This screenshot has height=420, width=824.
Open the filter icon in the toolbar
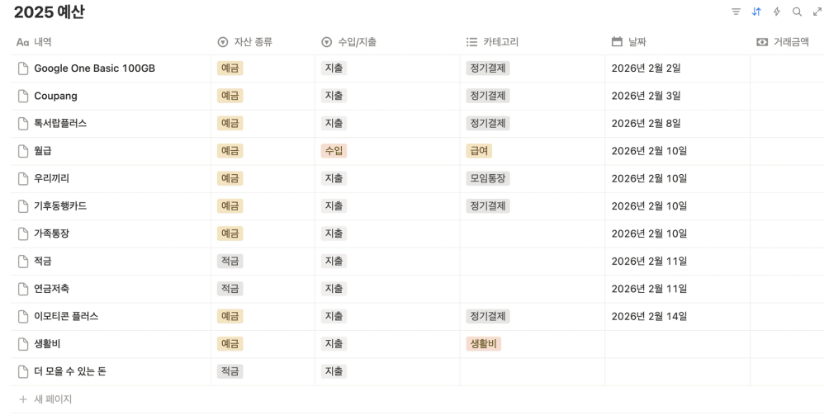(736, 12)
